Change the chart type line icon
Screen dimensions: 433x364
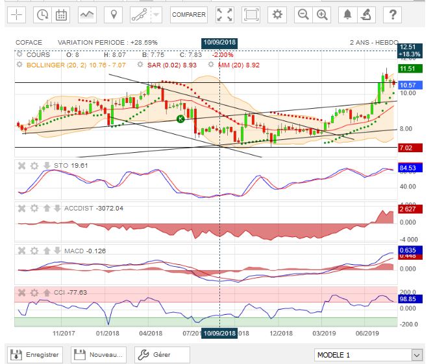tap(87, 15)
